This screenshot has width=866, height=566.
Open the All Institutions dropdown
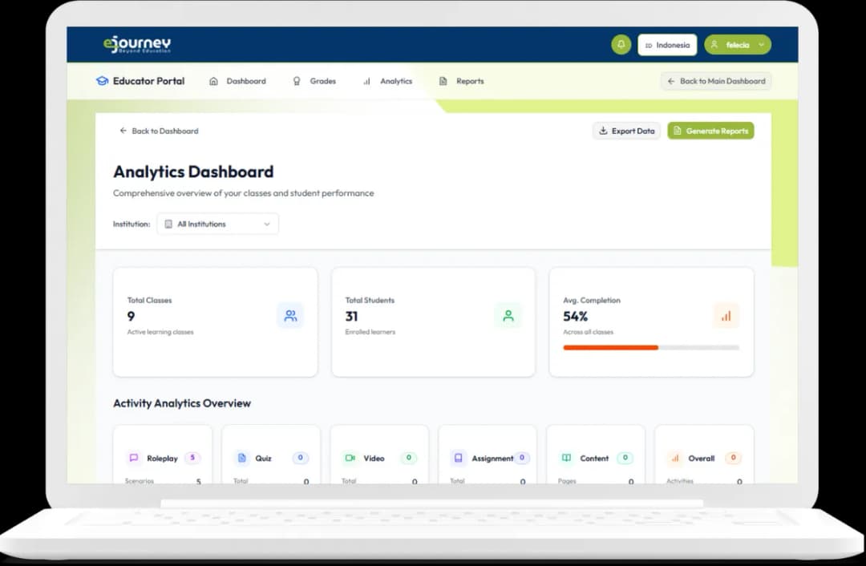tap(218, 224)
